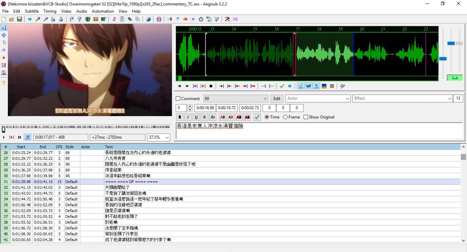This screenshot has height=252, width=467.
Task: Toggle auto go to next line on commit
Action: pyautogui.click(x=308, y=86)
